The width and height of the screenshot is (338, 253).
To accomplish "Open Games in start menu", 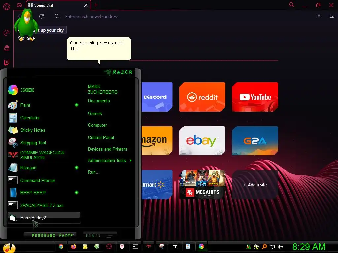I will click(x=95, y=113).
